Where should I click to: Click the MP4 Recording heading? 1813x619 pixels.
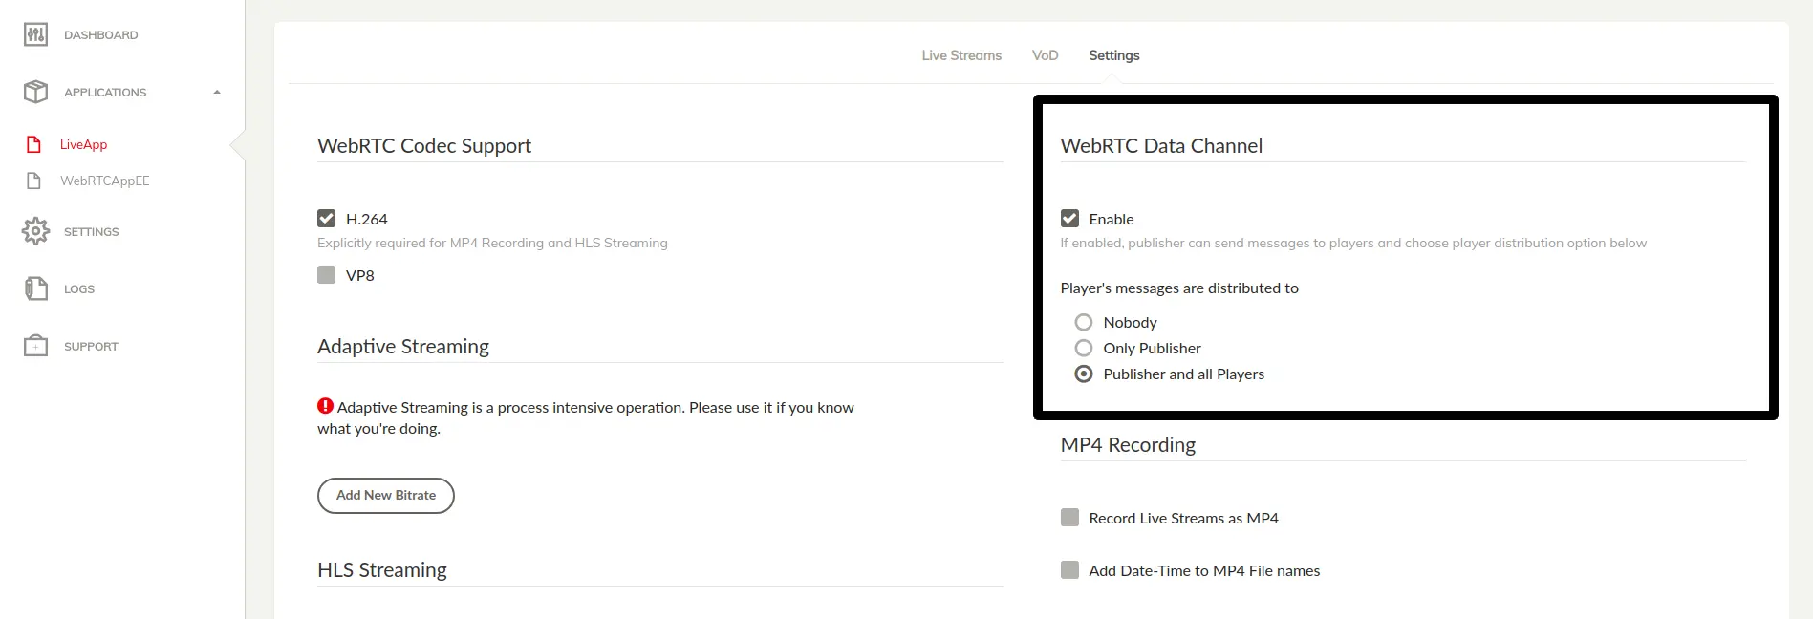click(1128, 445)
